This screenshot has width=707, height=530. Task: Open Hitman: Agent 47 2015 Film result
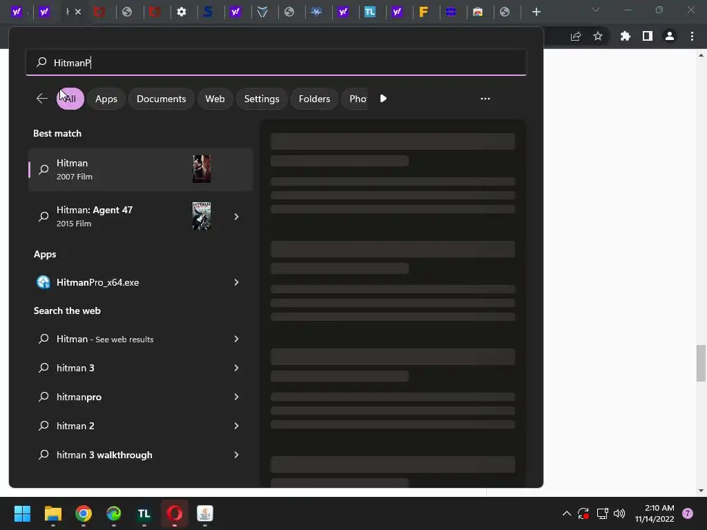click(x=140, y=216)
